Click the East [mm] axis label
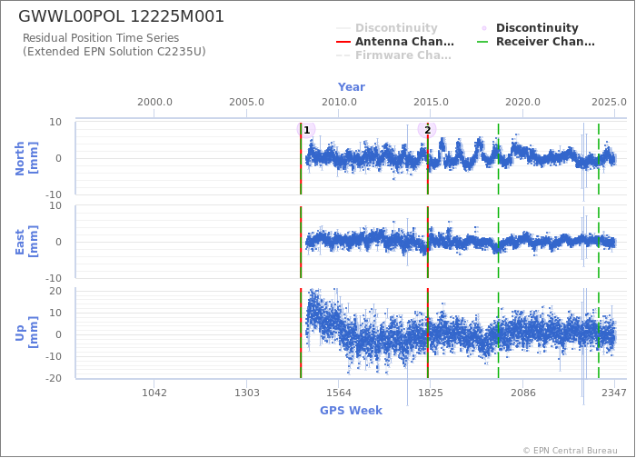636x458 pixels. pyautogui.click(x=26, y=242)
